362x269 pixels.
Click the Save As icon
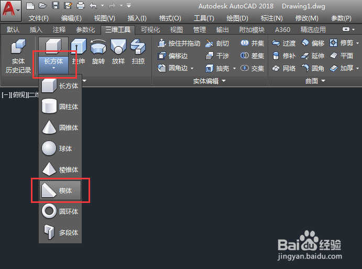point(68,6)
